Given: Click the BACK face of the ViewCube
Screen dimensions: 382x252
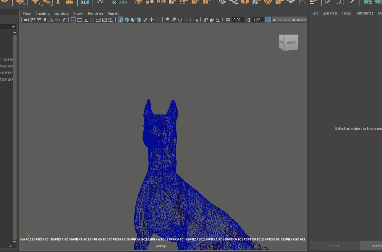Looking at the screenshot, I should click(x=291, y=42).
